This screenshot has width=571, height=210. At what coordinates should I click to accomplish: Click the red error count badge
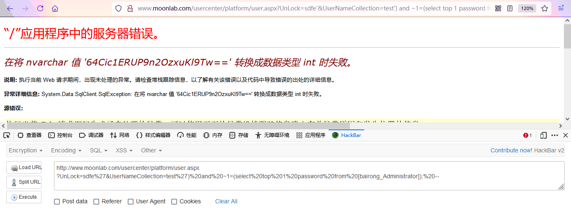coord(527,135)
